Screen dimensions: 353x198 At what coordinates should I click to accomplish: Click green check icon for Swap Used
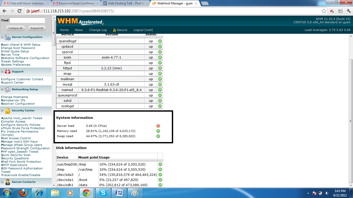tap(158, 136)
